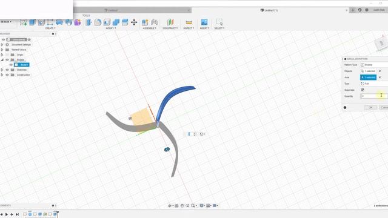This screenshot has width=388, height=218.
Task: Open the Modify dropdown menu
Action: (111, 28)
